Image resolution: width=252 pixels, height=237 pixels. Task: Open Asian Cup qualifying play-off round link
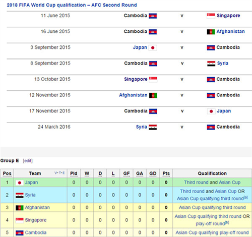tap(212, 232)
